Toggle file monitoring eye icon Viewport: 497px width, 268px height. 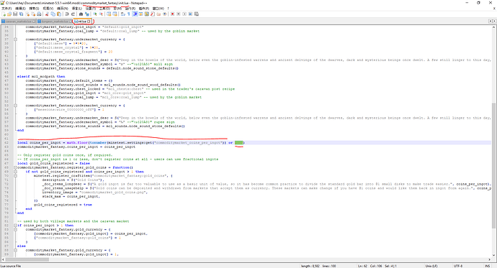coord(164,14)
